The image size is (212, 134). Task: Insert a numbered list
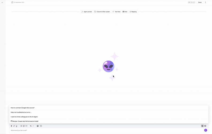[x=24, y=126]
